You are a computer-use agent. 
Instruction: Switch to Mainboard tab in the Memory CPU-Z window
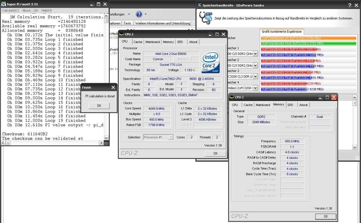(263, 105)
